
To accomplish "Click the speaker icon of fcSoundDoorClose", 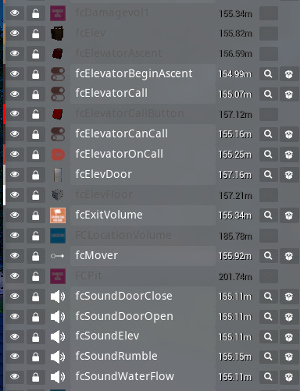I will pyautogui.click(x=58, y=297).
